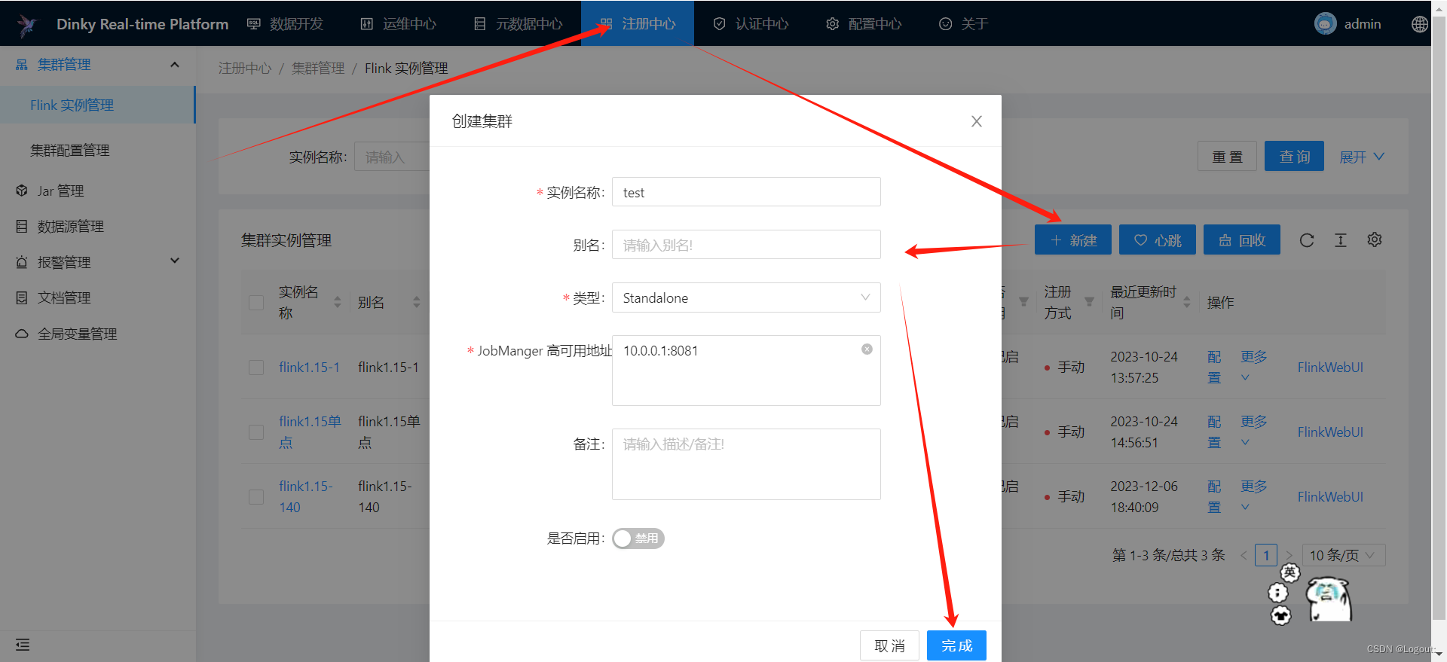This screenshot has height=662, width=1447.
Task: Refresh the cluster table list
Action: tap(1307, 240)
